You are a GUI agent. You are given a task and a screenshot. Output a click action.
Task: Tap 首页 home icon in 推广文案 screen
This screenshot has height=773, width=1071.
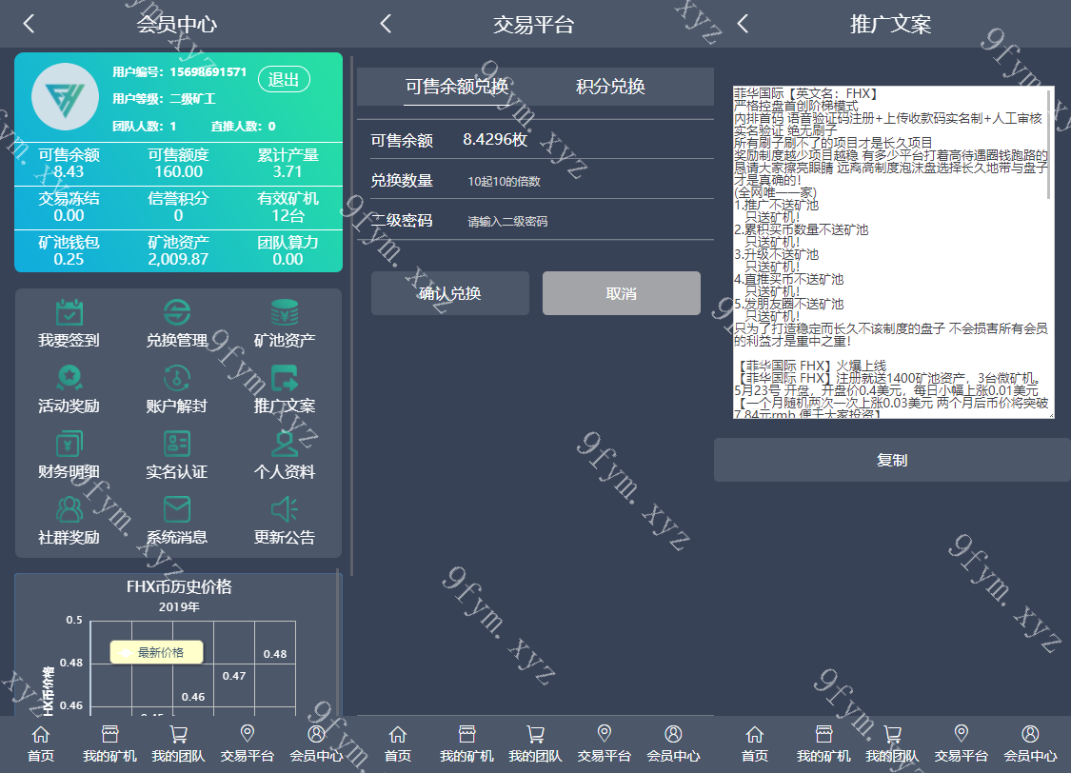755,735
